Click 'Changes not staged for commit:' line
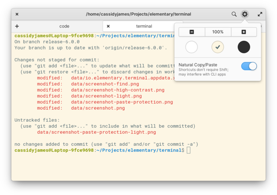 57,60
